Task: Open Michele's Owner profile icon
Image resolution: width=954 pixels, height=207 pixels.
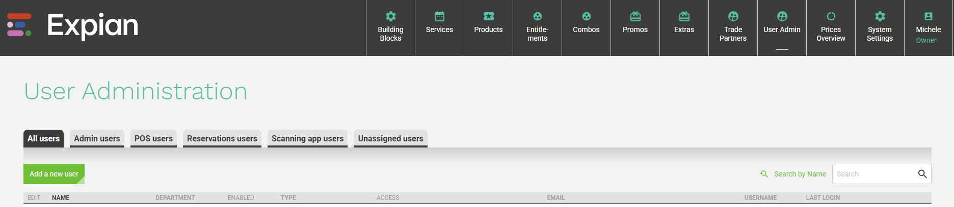Action: click(x=929, y=16)
